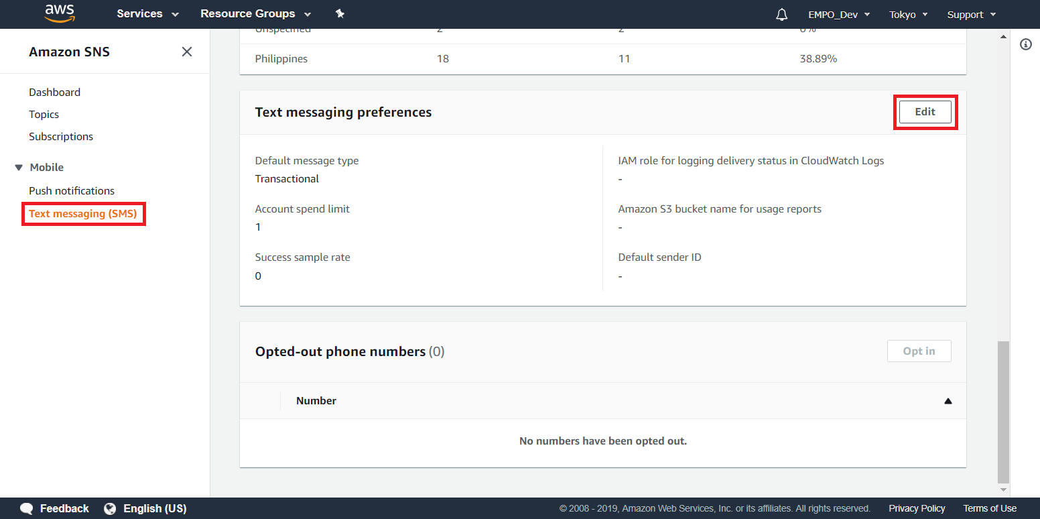Open Topics in the sidebar

tap(44, 115)
